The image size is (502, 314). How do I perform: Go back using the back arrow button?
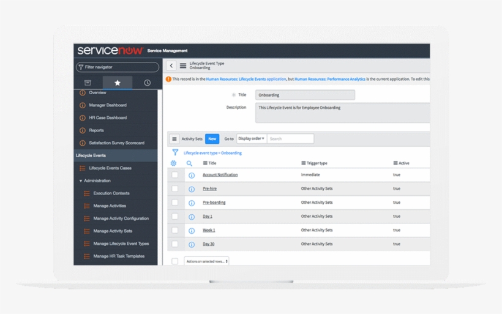coord(171,65)
